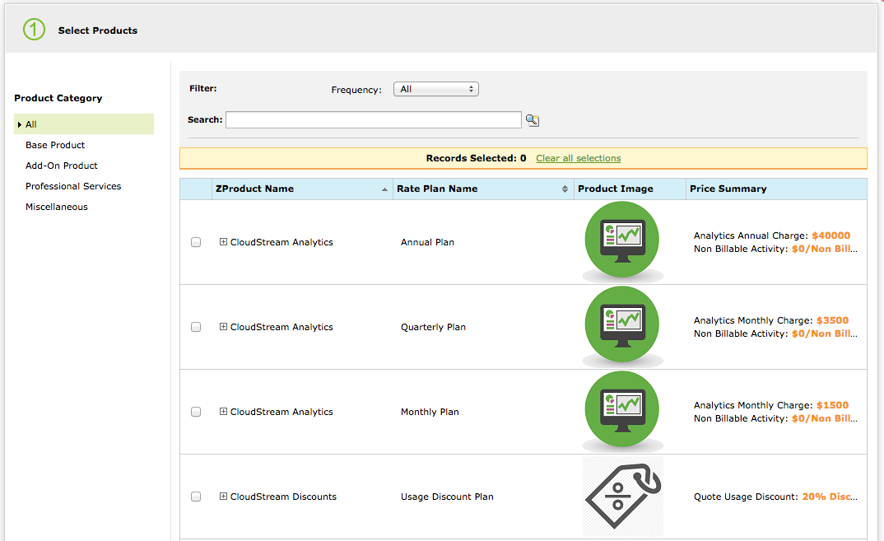The height and width of the screenshot is (541, 884).
Task: Click the Price Summary column header
Action: point(776,189)
